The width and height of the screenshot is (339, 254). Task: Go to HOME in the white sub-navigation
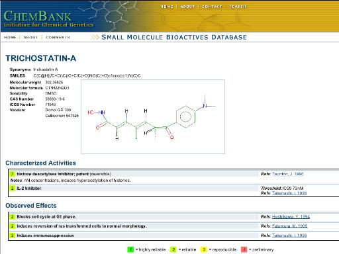pos(10,37)
